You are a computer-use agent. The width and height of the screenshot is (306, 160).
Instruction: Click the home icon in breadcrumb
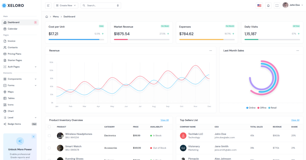point(47,17)
